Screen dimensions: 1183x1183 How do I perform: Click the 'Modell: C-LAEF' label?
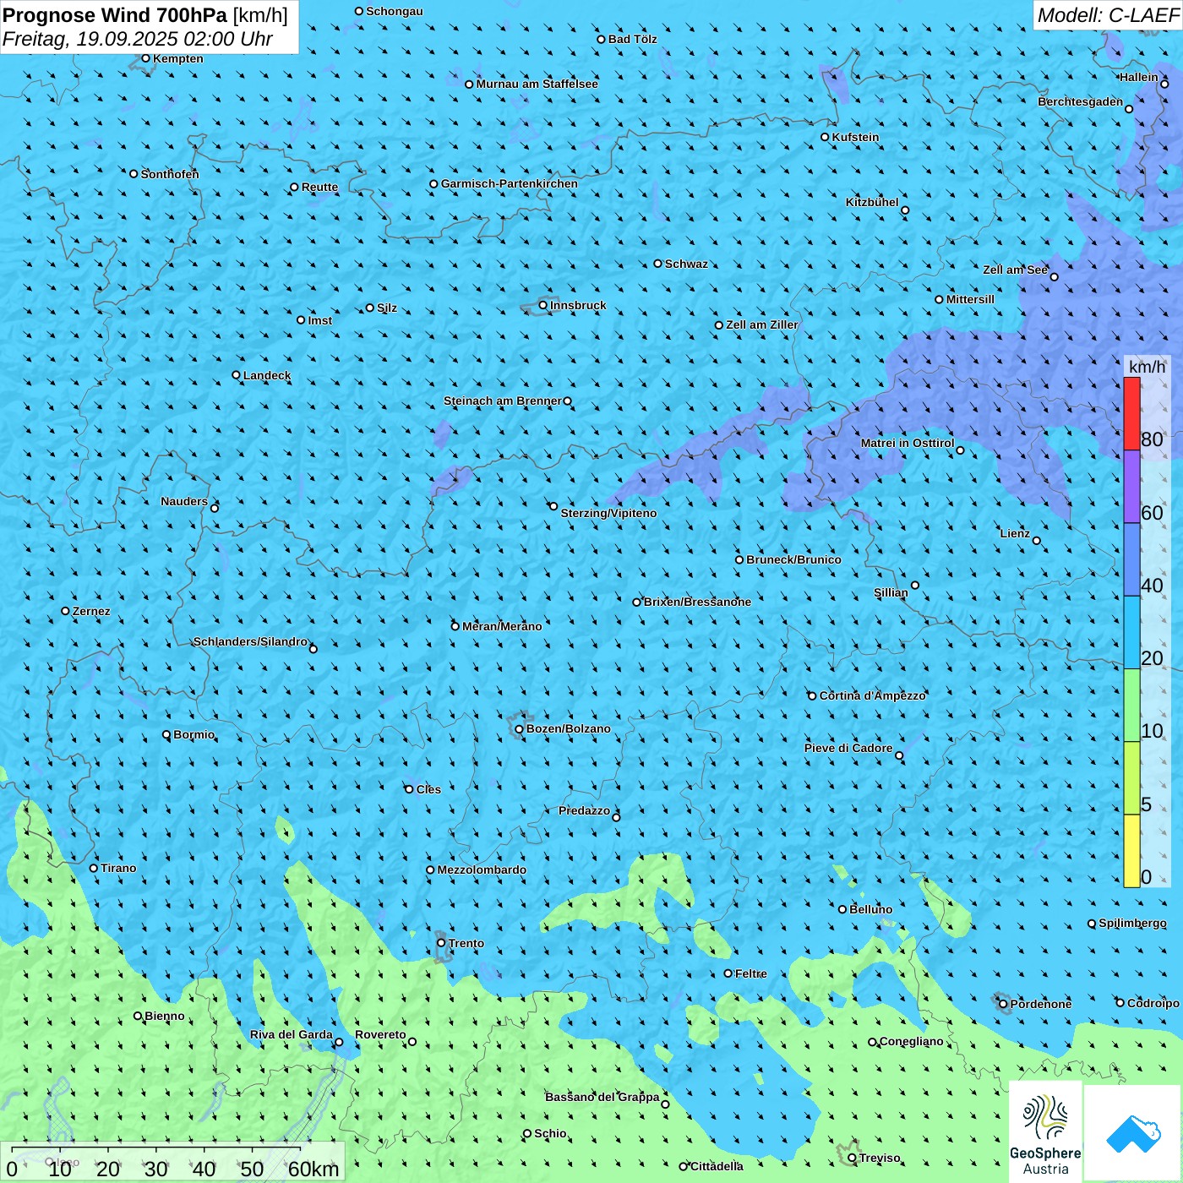click(x=1108, y=15)
